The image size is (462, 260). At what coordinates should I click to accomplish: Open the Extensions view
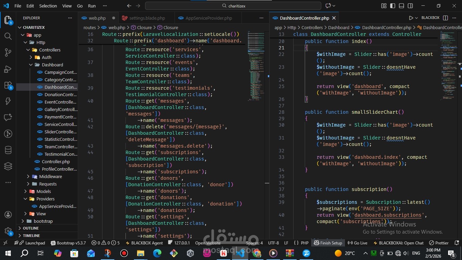(x=8, y=85)
